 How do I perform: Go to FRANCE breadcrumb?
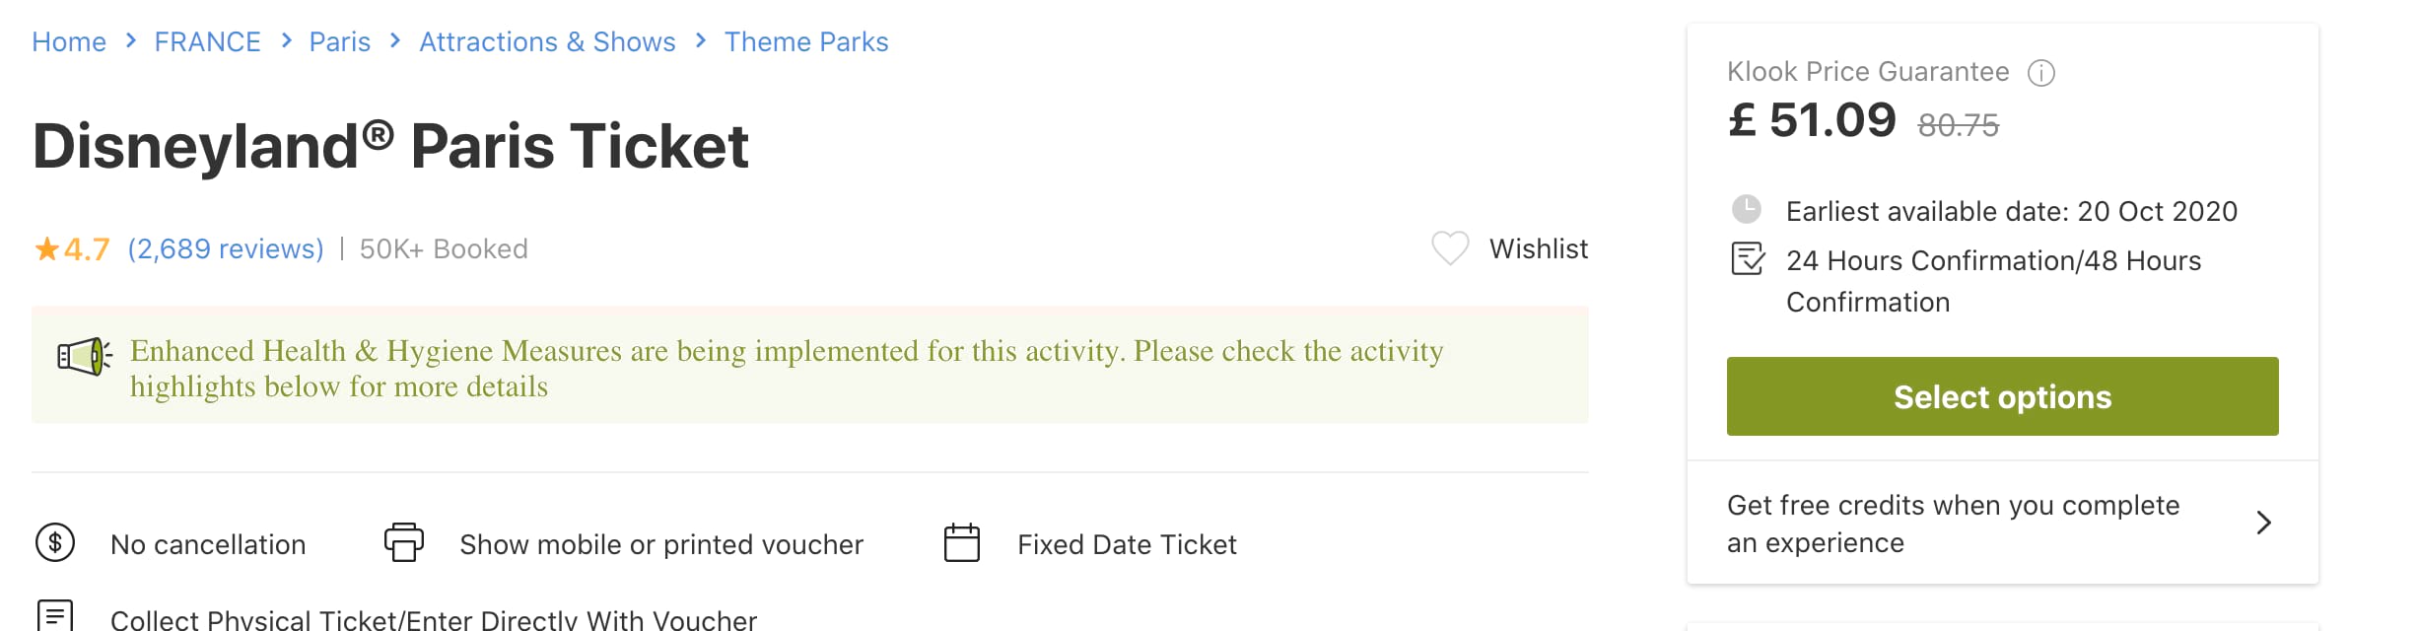tap(208, 41)
